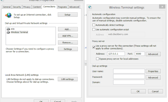Open the Connections tab

coord(49,7)
